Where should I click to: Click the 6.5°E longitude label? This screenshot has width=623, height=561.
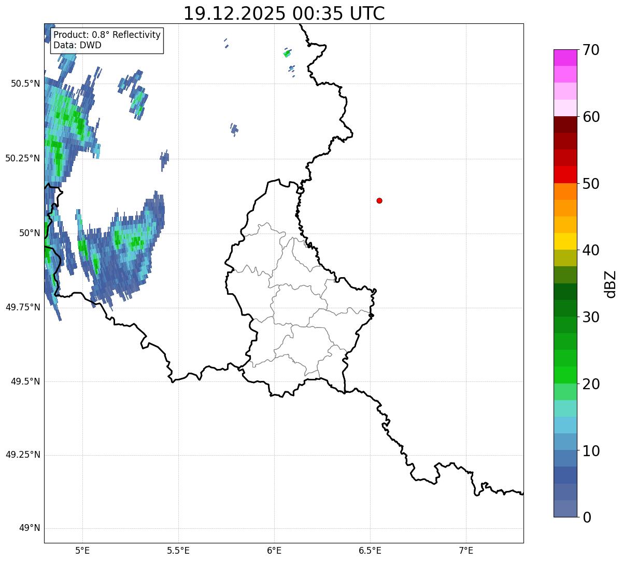[x=370, y=551]
